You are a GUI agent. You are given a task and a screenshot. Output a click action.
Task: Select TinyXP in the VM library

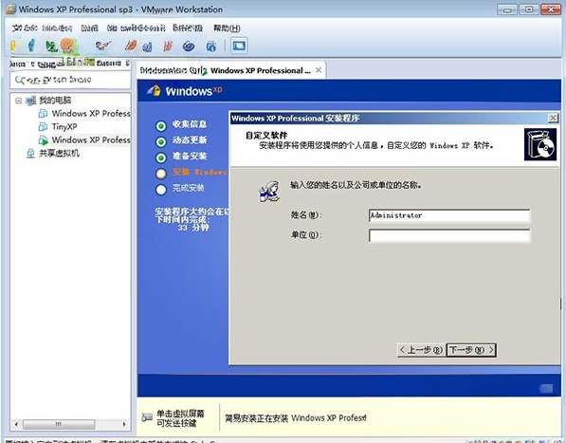click(x=58, y=127)
